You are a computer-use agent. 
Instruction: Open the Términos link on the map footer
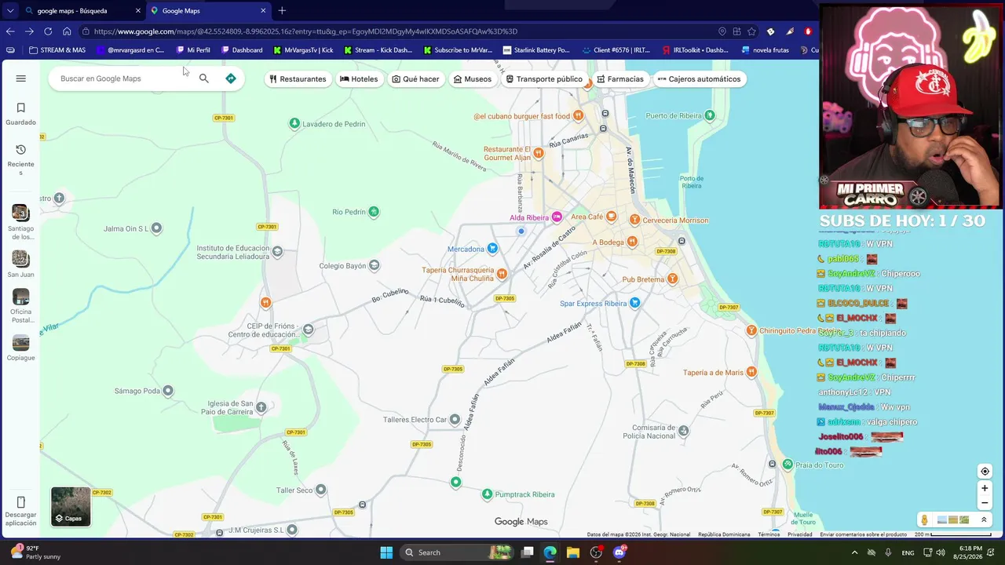pos(769,534)
